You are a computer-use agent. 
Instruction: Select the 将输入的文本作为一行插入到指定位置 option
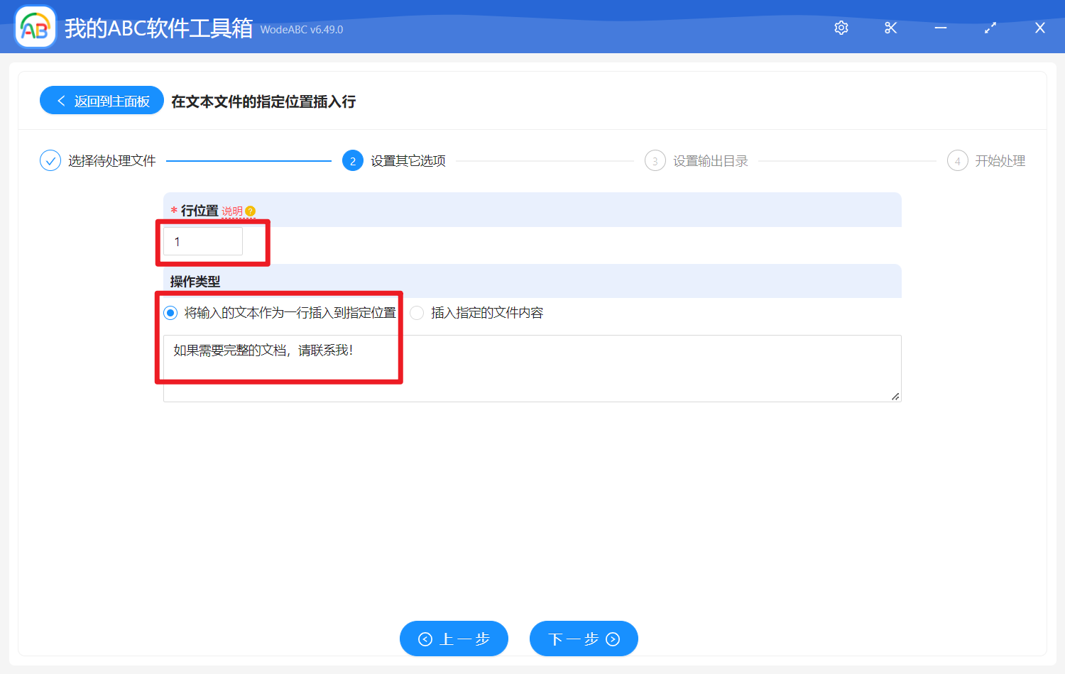point(170,312)
